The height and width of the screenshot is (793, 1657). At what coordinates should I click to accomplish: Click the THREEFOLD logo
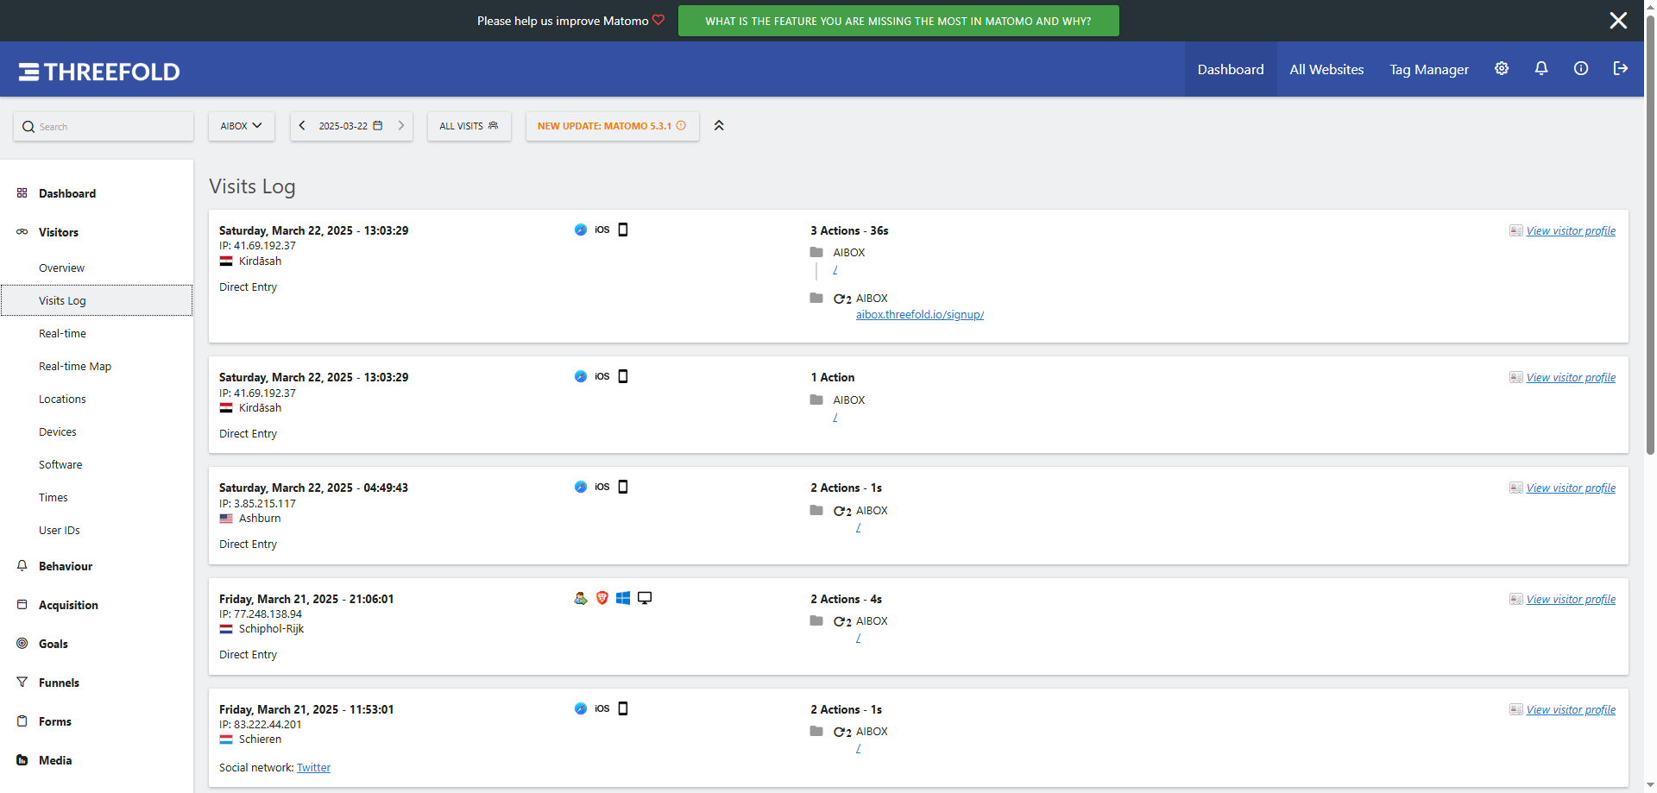[99, 72]
